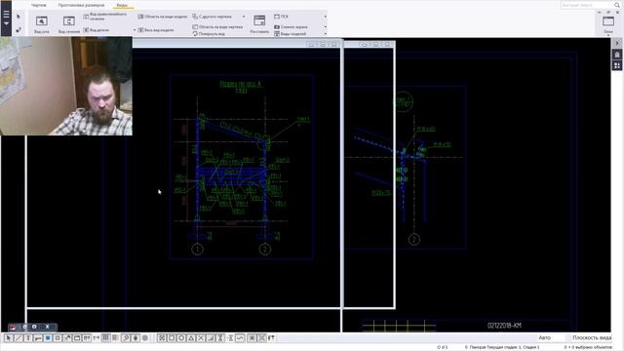The height and width of the screenshot is (351, 624).
Task: Toggle the text (T) selection switch
Action: [28, 338]
